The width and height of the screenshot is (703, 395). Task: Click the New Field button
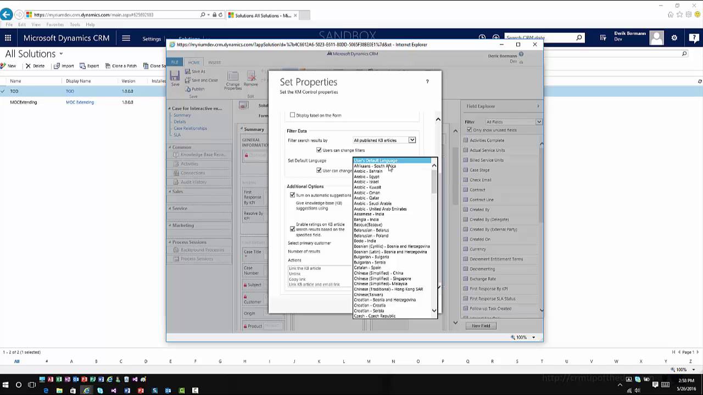481,326
